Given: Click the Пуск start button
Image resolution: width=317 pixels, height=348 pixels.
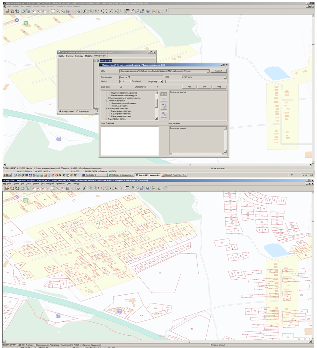Looking at the screenshot, I should tap(7, 175).
